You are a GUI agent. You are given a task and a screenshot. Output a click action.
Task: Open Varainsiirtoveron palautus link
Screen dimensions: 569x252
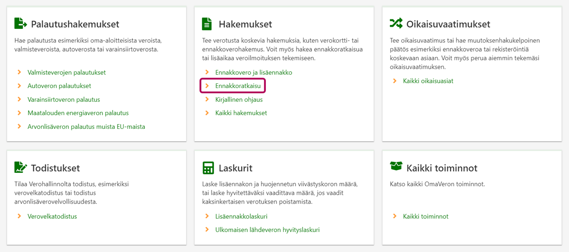click(x=64, y=99)
